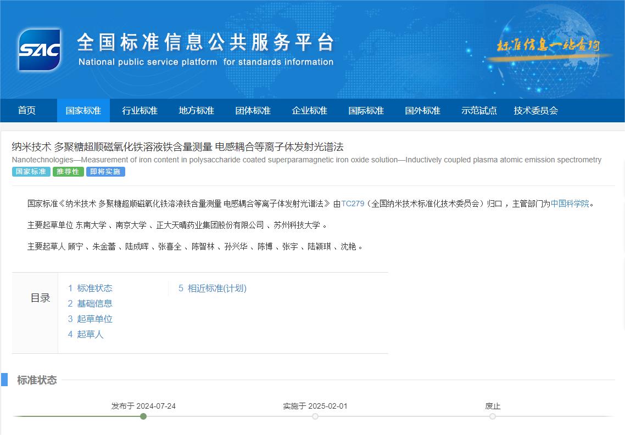Click the TC279 committee link
625x435 pixels.
[353, 204]
